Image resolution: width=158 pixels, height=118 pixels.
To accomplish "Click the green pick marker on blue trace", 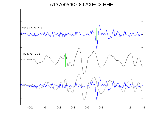I will (x=97, y=34).
